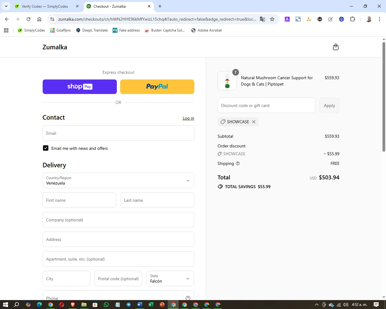Expand the State dropdown showing Falcón
Image resolution: width=386 pixels, height=309 pixels.
[x=170, y=279]
